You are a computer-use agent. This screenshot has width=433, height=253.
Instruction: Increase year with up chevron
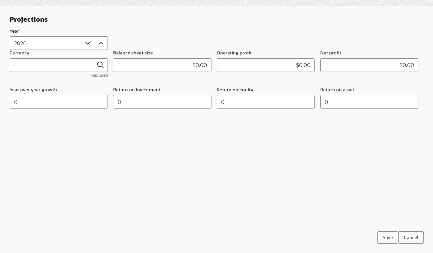[101, 43]
